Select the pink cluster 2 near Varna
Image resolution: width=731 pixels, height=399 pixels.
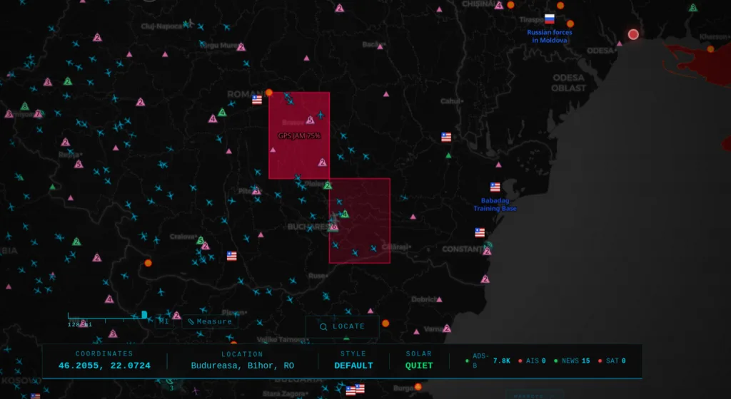(447, 328)
